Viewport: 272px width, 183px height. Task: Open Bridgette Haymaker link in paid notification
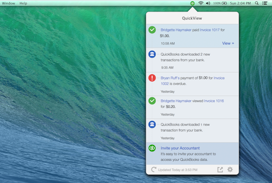coord(176,30)
